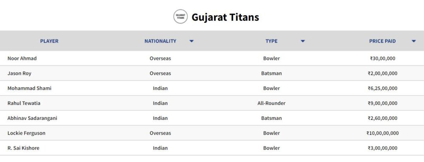Click Mohammad Shami's ₹6,25,00,000 price cell
Image resolution: width=424 pixels, height=162 pixels.
(382, 88)
